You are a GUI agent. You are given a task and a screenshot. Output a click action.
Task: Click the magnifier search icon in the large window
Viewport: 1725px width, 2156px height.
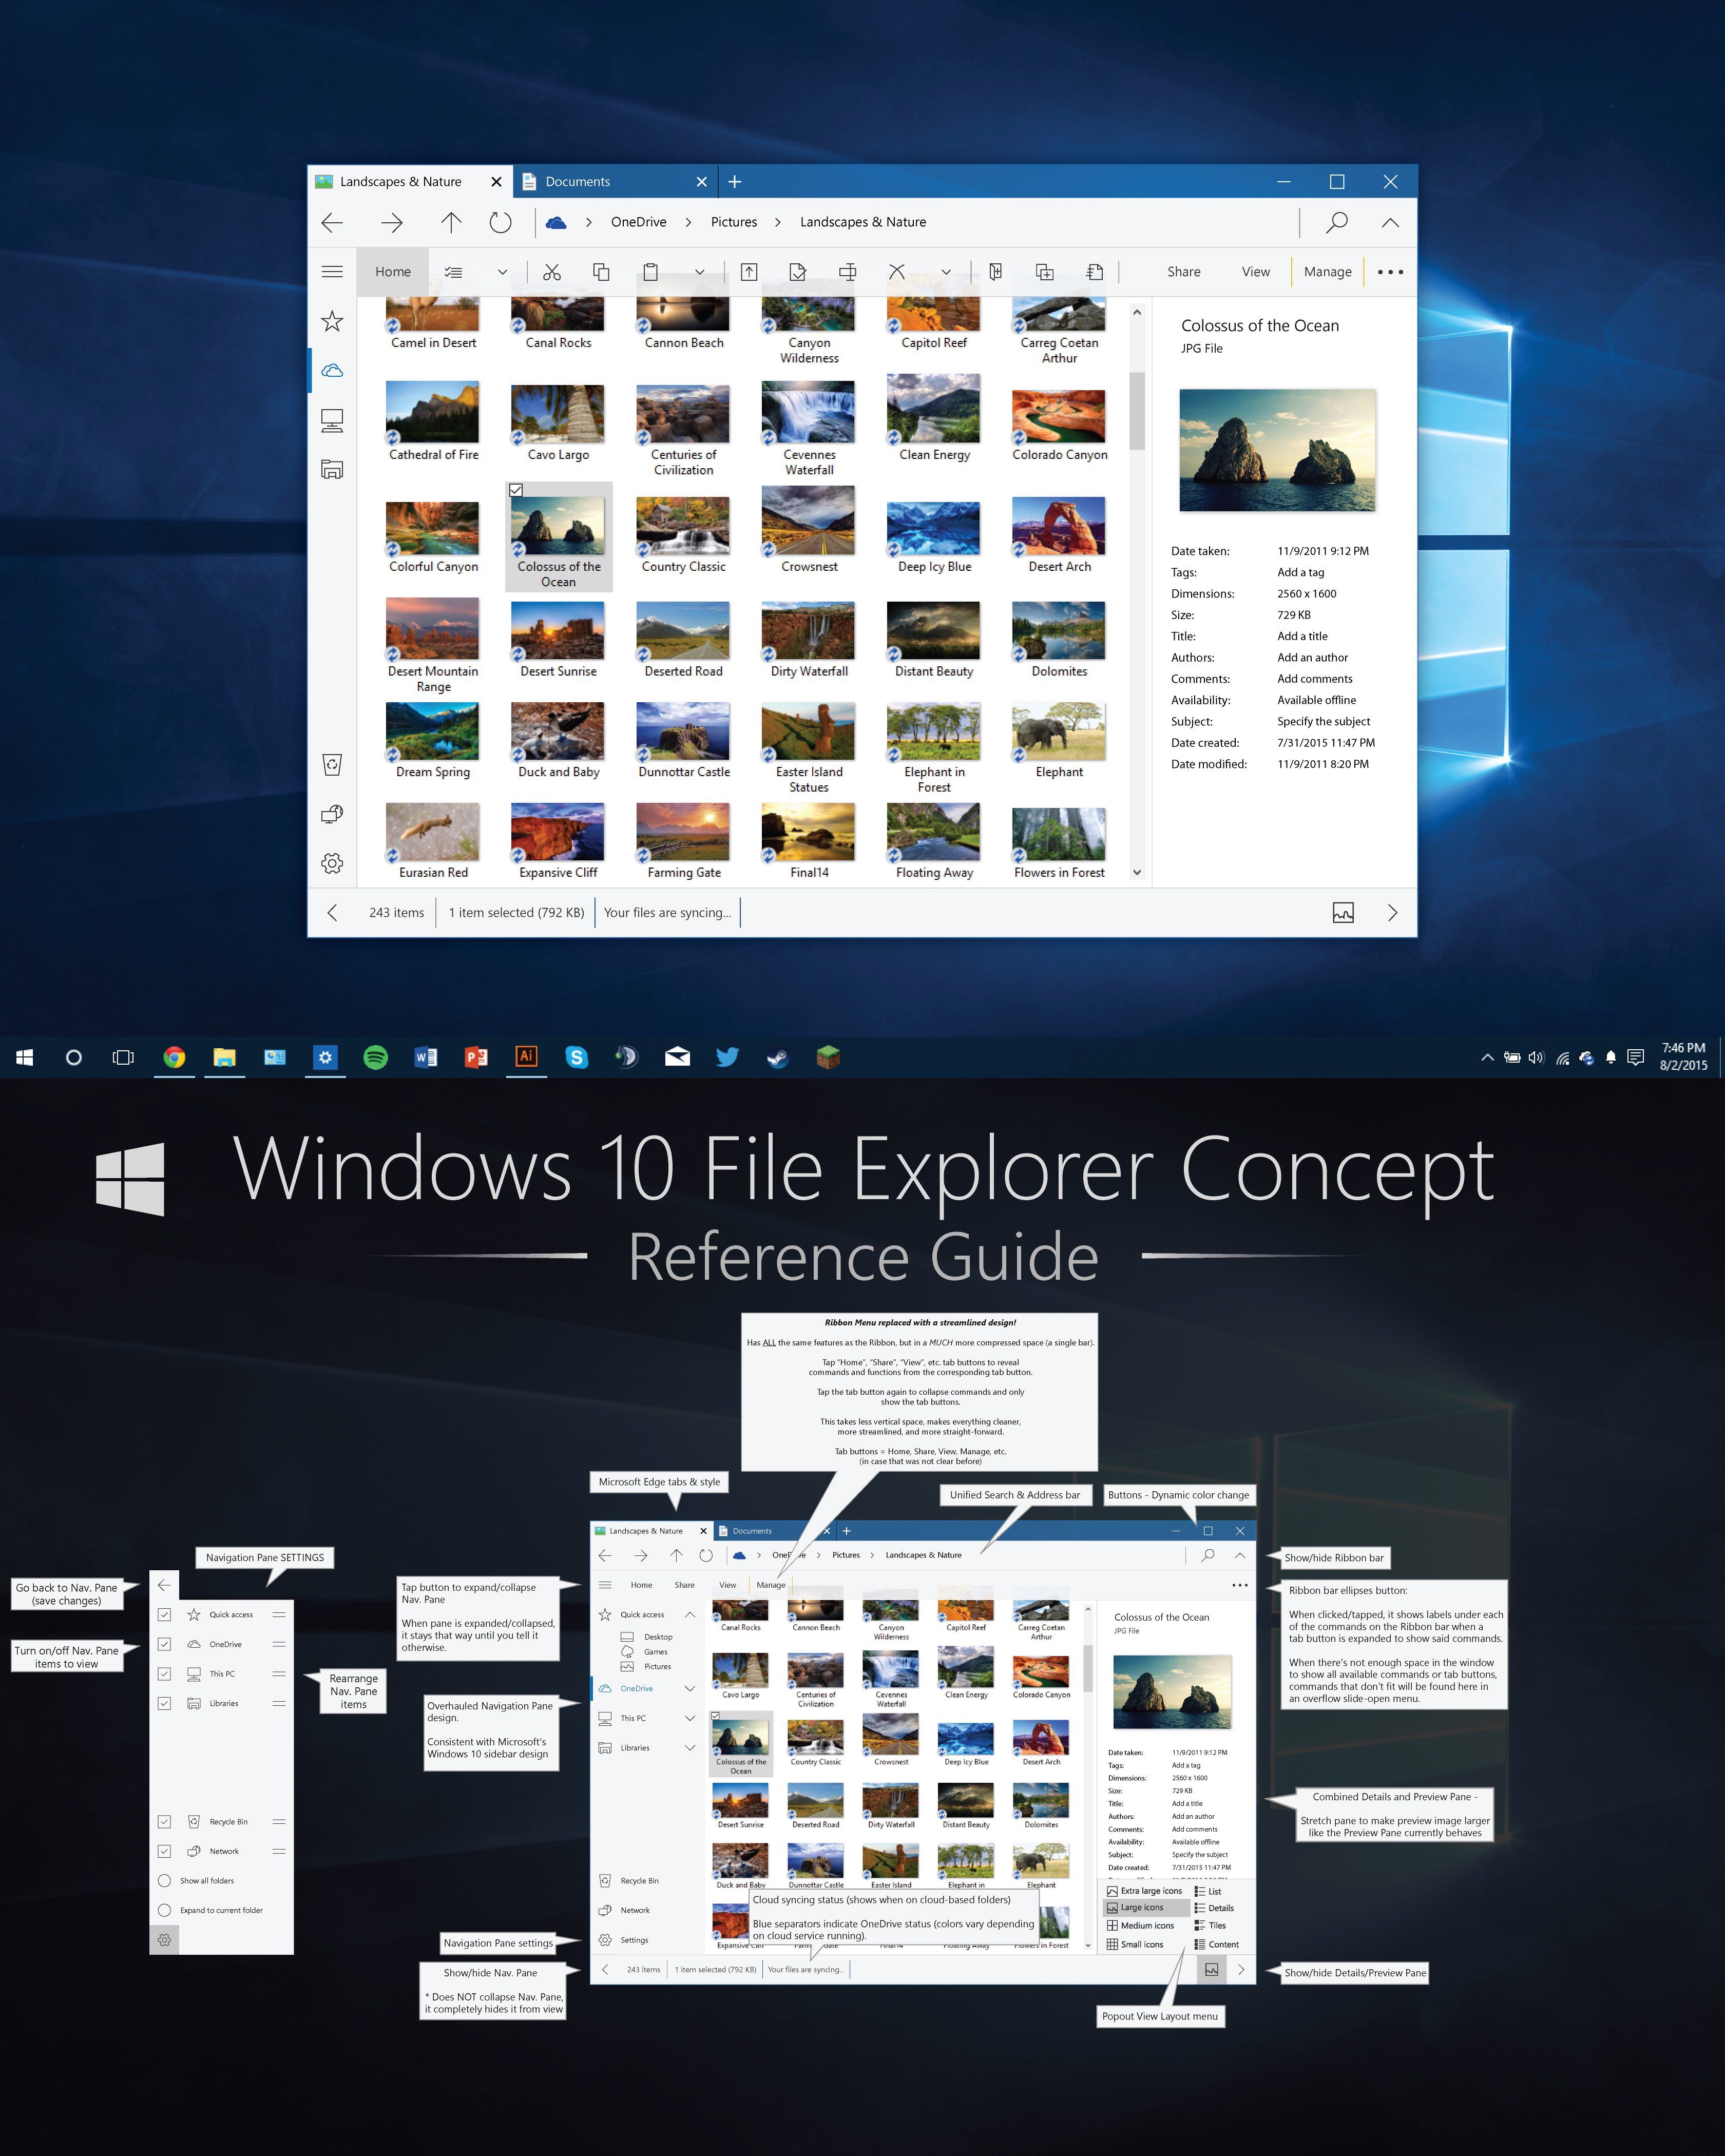[x=1336, y=222]
